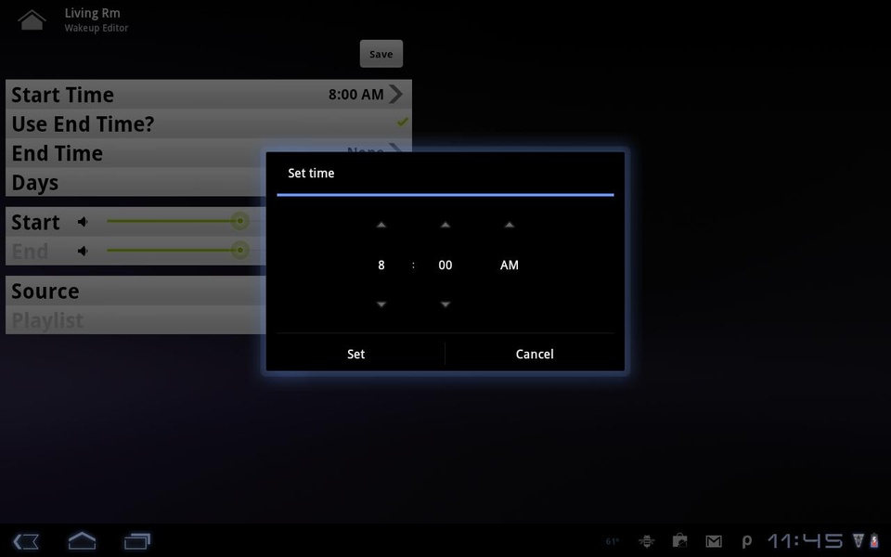The width and height of the screenshot is (891, 557).
Task: Increase the minutes with up arrow
Action: click(445, 225)
